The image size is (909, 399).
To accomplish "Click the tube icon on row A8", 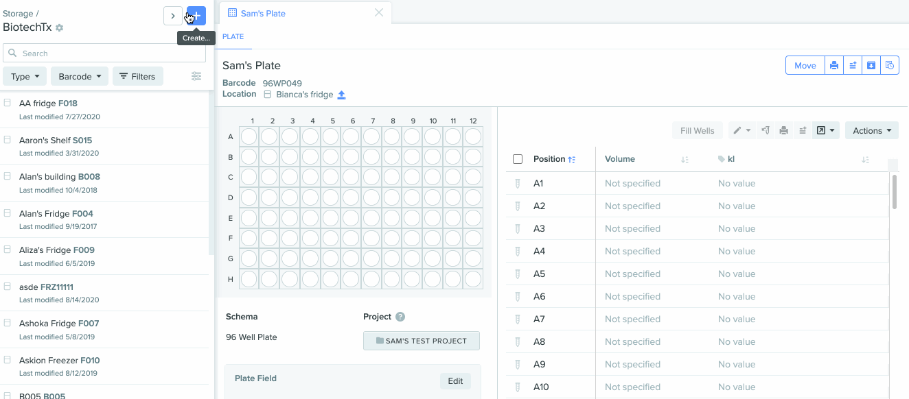I will coord(518,342).
